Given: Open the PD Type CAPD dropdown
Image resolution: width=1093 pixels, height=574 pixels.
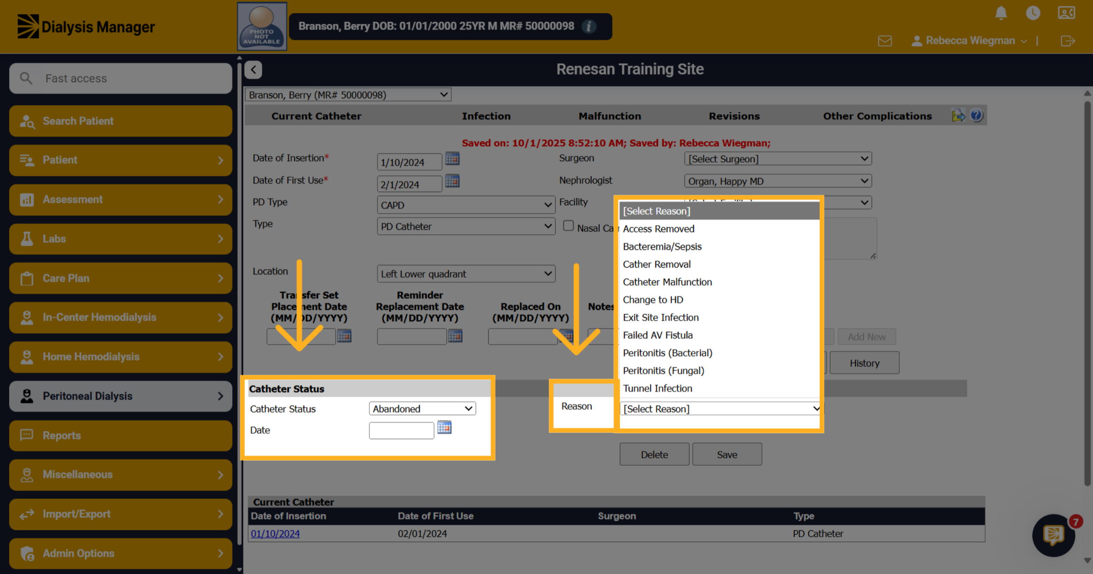Looking at the screenshot, I should [x=466, y=205].
